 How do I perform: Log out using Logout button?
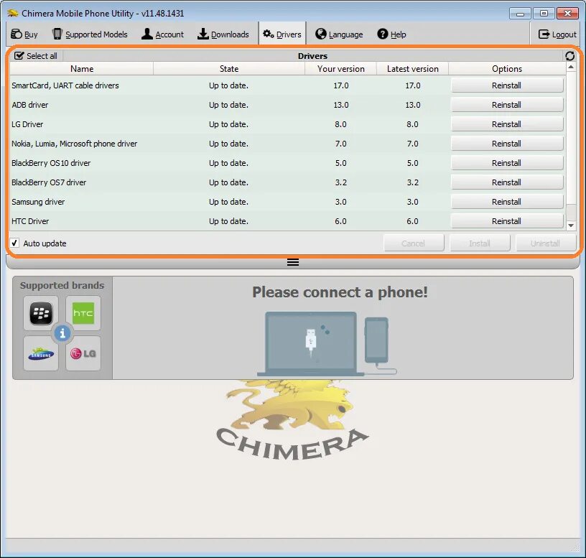(557, 34)
